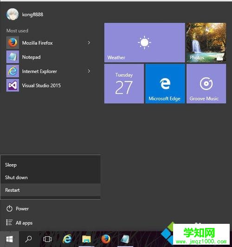This screenshot has width=232, height=247.
Task: Expand Mozilla Firefox jump list arrow
Action: 89,43
